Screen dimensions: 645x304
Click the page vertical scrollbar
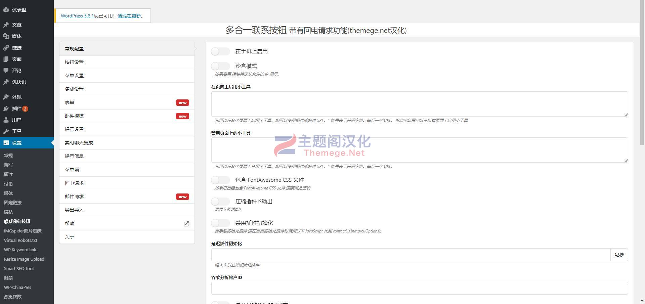click(642, 73)
